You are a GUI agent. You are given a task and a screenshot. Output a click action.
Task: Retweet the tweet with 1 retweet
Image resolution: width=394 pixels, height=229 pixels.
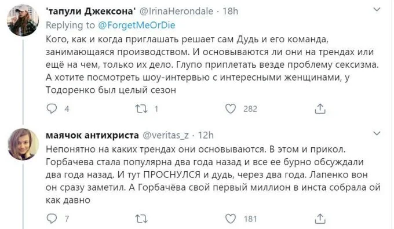pos(141,108)
